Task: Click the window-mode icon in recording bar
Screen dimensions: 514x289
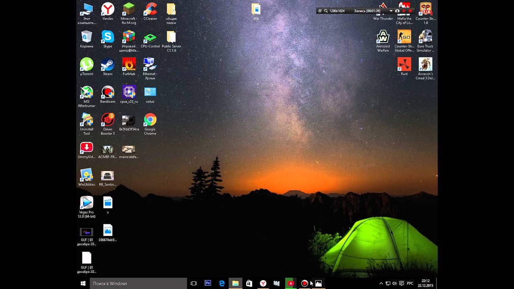Action: tap(320, 11)
